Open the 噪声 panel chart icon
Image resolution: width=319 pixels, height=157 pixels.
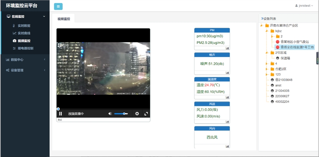click(x=227, y=73)
